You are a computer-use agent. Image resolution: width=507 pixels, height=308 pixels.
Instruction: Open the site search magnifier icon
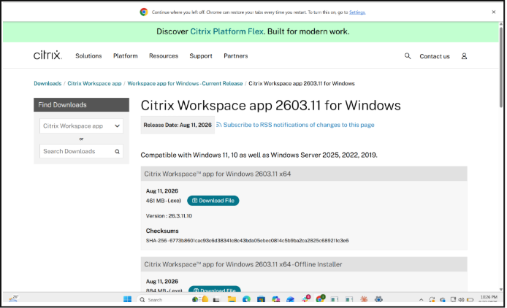tap(408, 56)
